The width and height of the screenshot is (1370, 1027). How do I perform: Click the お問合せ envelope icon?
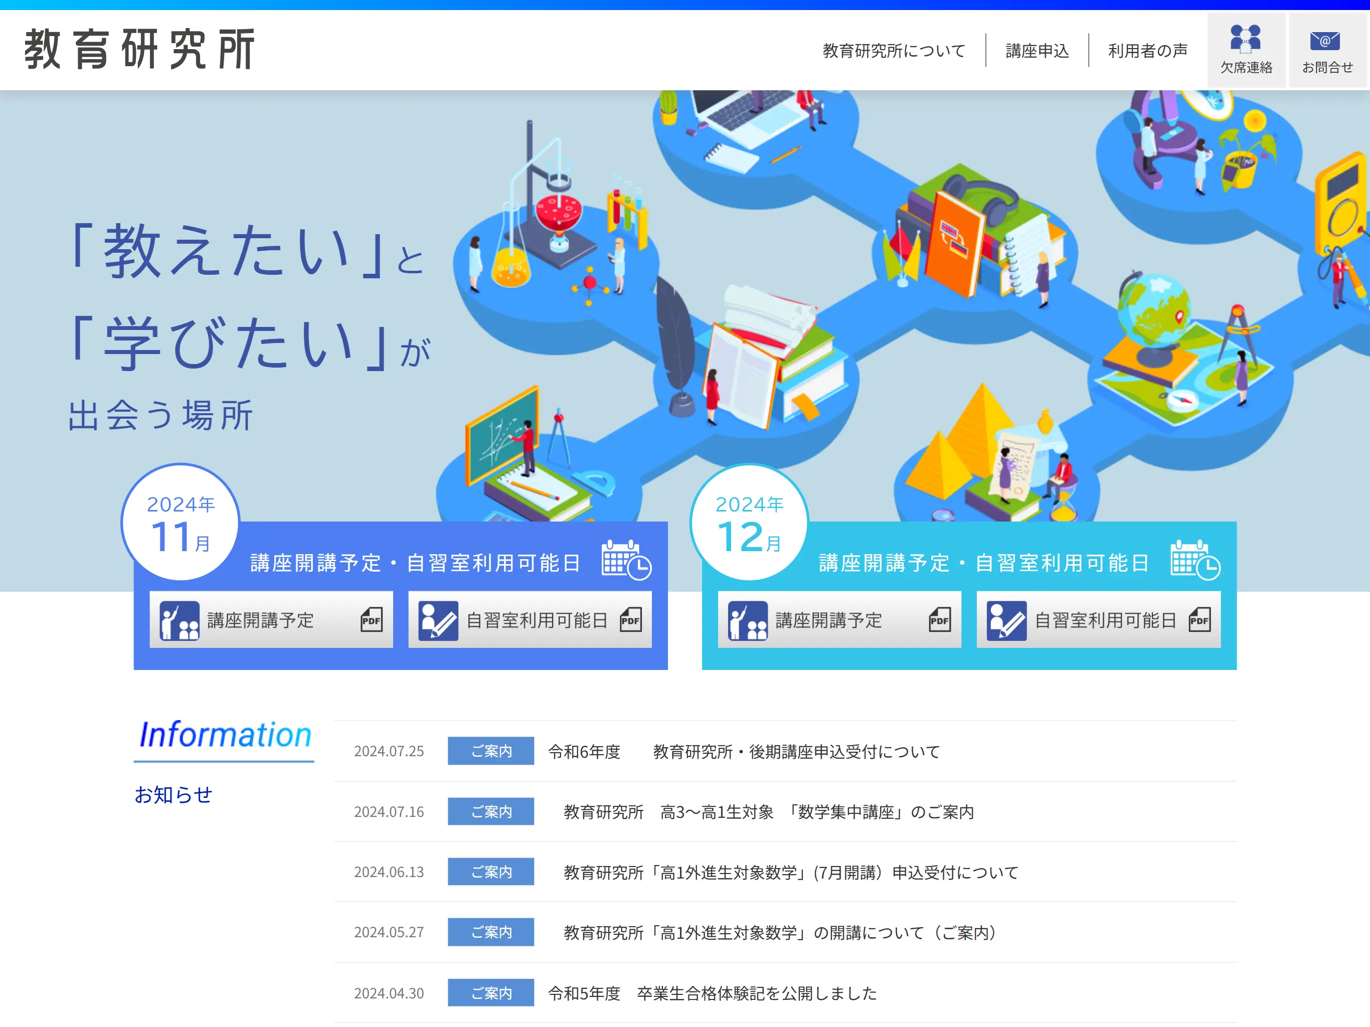[1325, 41]
